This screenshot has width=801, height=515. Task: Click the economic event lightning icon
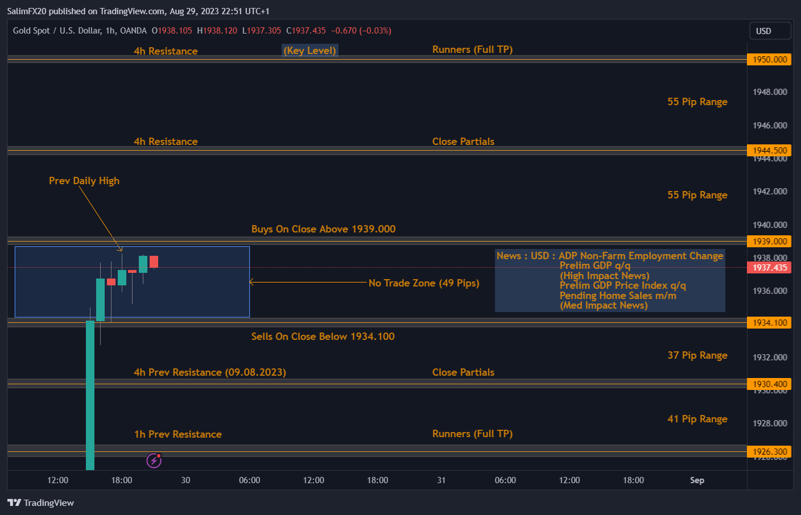[x=154, y=460]
